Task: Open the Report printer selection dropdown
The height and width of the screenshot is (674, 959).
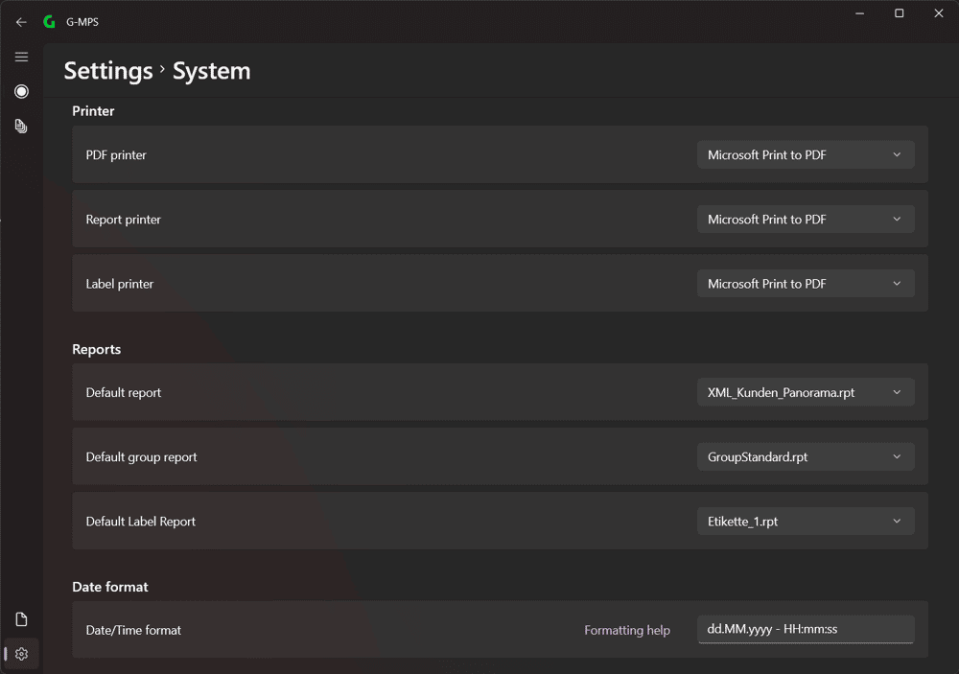Action: pos(806,219)
